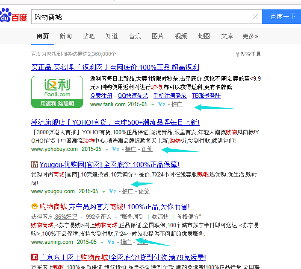
Task: Open the YOHO!有货 result title
Action: tap(115, 122)
